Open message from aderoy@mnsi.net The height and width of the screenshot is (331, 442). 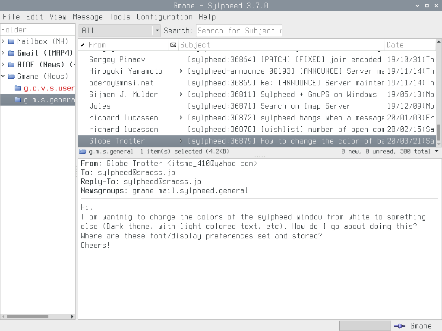256,83
